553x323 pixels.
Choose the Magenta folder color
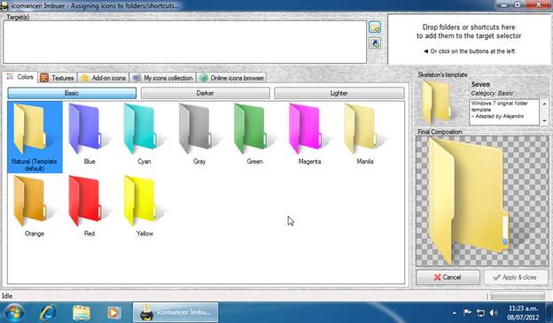coord(309,134)
